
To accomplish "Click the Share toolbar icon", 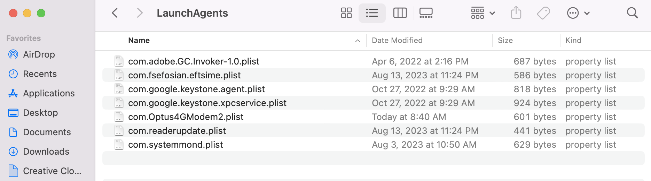I will coord(516,13).
